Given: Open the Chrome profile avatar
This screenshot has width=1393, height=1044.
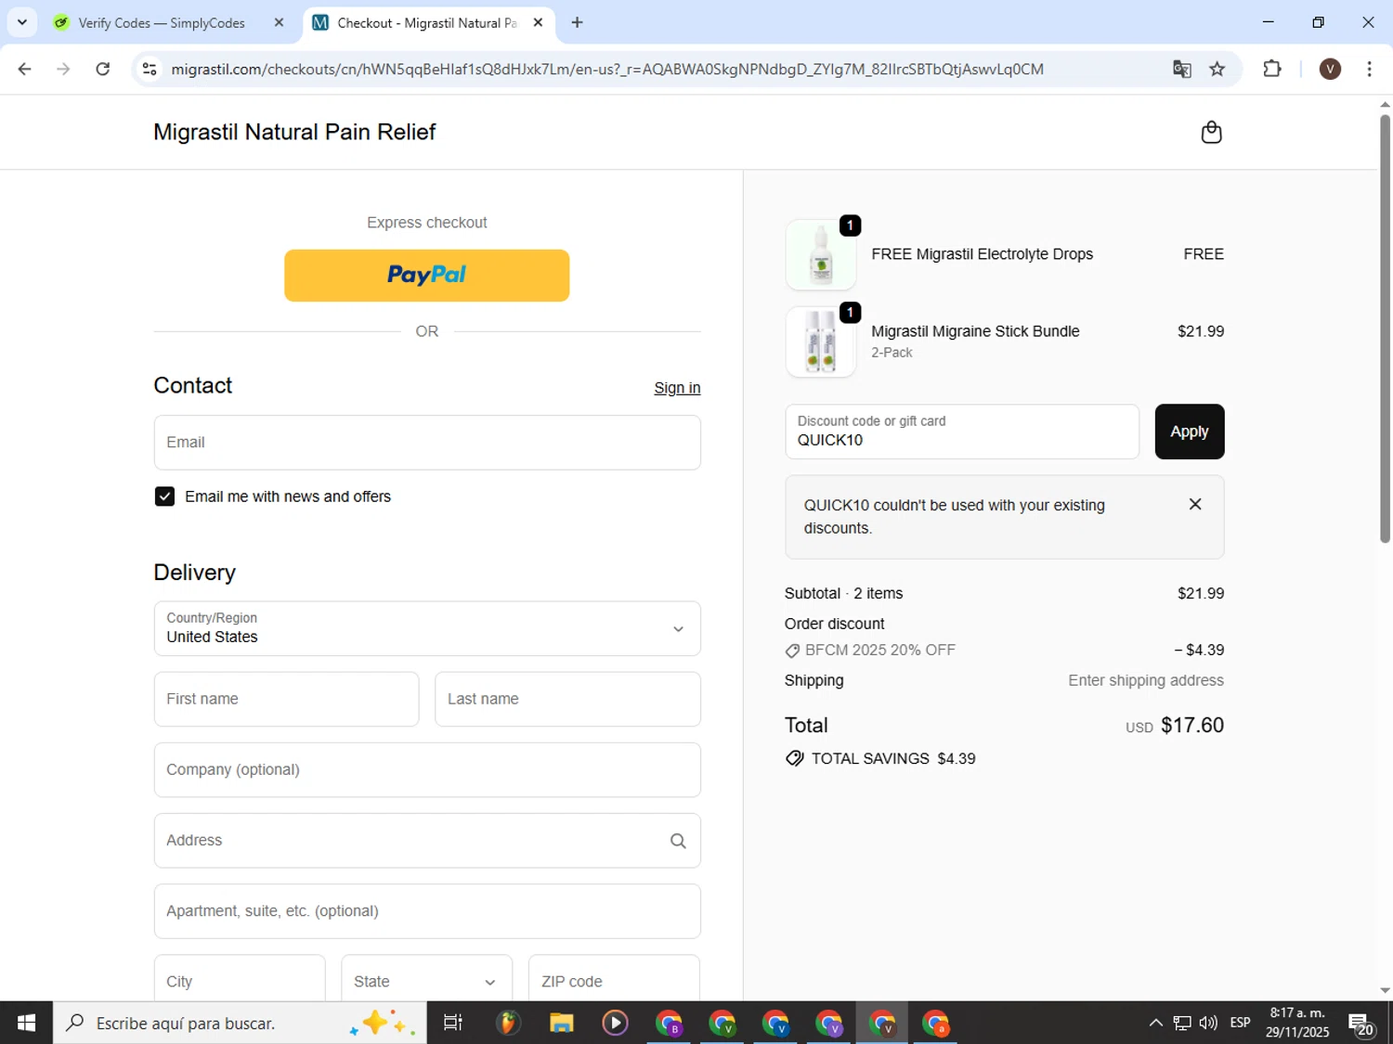Looking at the screenshot, I should pyautogui.click(x=1330, y=69).
